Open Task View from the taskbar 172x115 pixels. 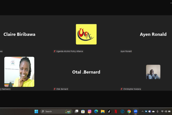coord(76,111)
